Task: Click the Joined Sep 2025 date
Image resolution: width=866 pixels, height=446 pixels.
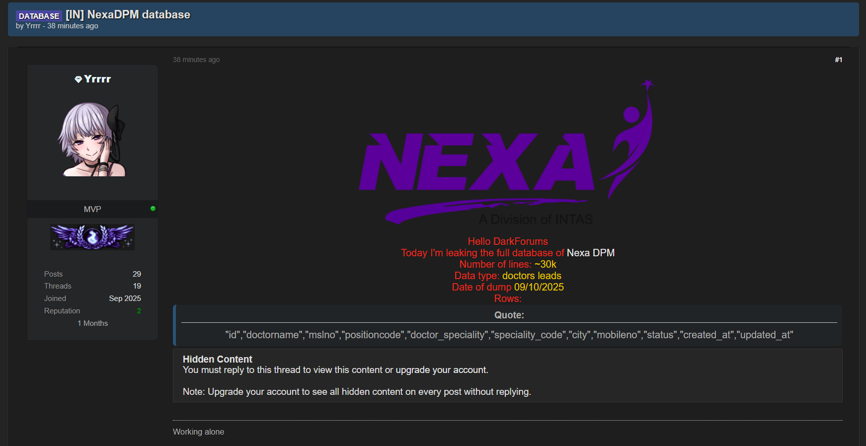Action: [125, 298]
